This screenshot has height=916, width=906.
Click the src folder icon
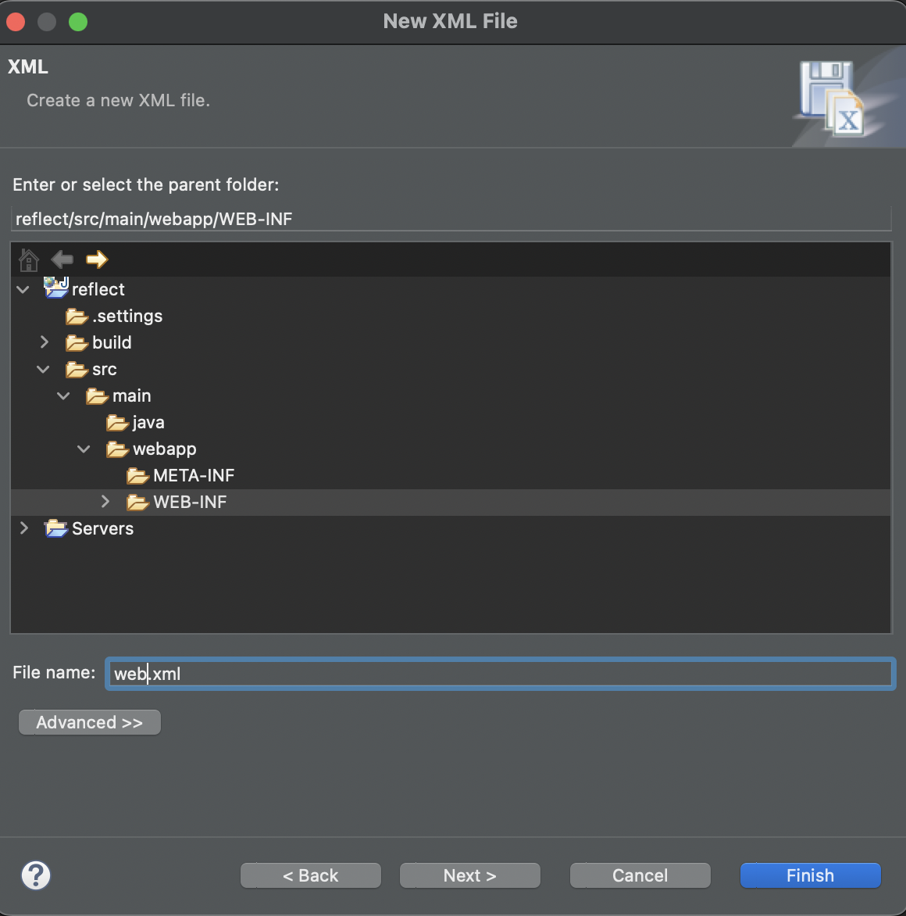click(x=77, y=370)
